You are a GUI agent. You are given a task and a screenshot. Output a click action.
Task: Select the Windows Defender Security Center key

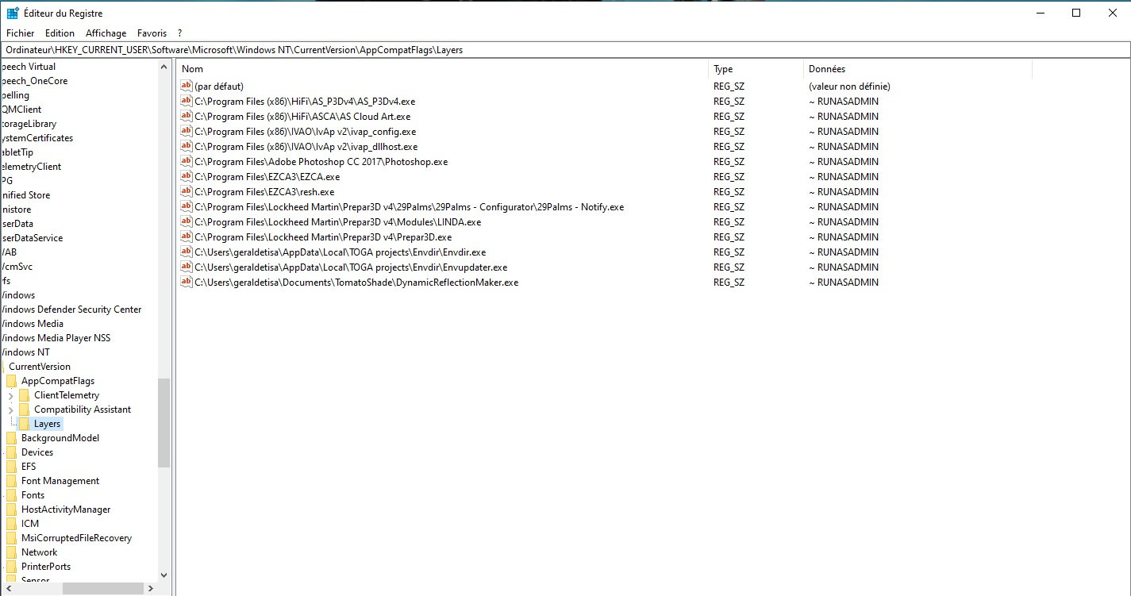point(71,310)
